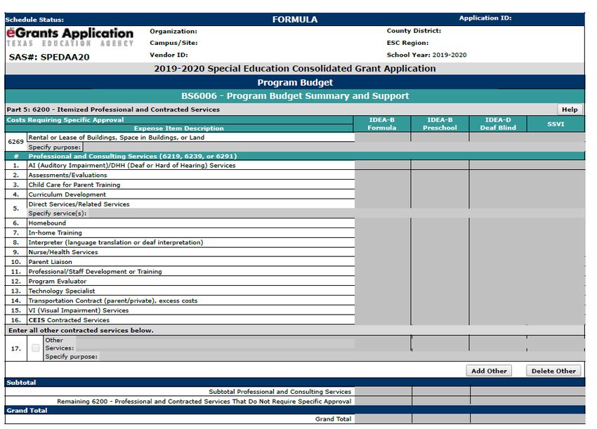The height and width of the screenshot is (429, 597).
Task: Click Direct Services/Related Services label
Action: [x=79, y=204]
